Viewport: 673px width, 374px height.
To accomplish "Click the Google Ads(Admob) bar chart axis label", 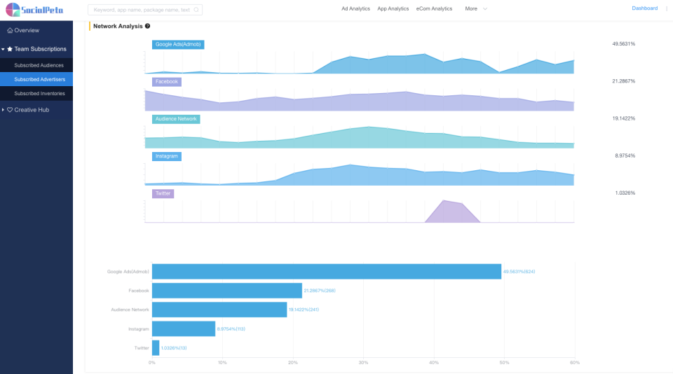I will (x=128, y=272).
